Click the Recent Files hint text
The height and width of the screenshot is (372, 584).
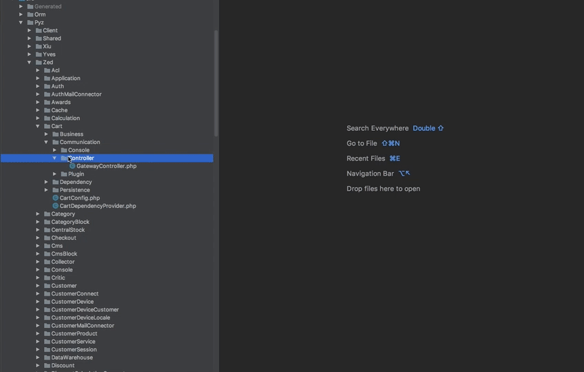(x=366, y=158)
